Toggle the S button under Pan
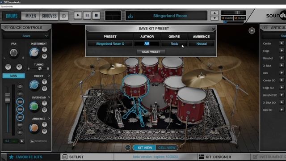 tap(8, 67)
